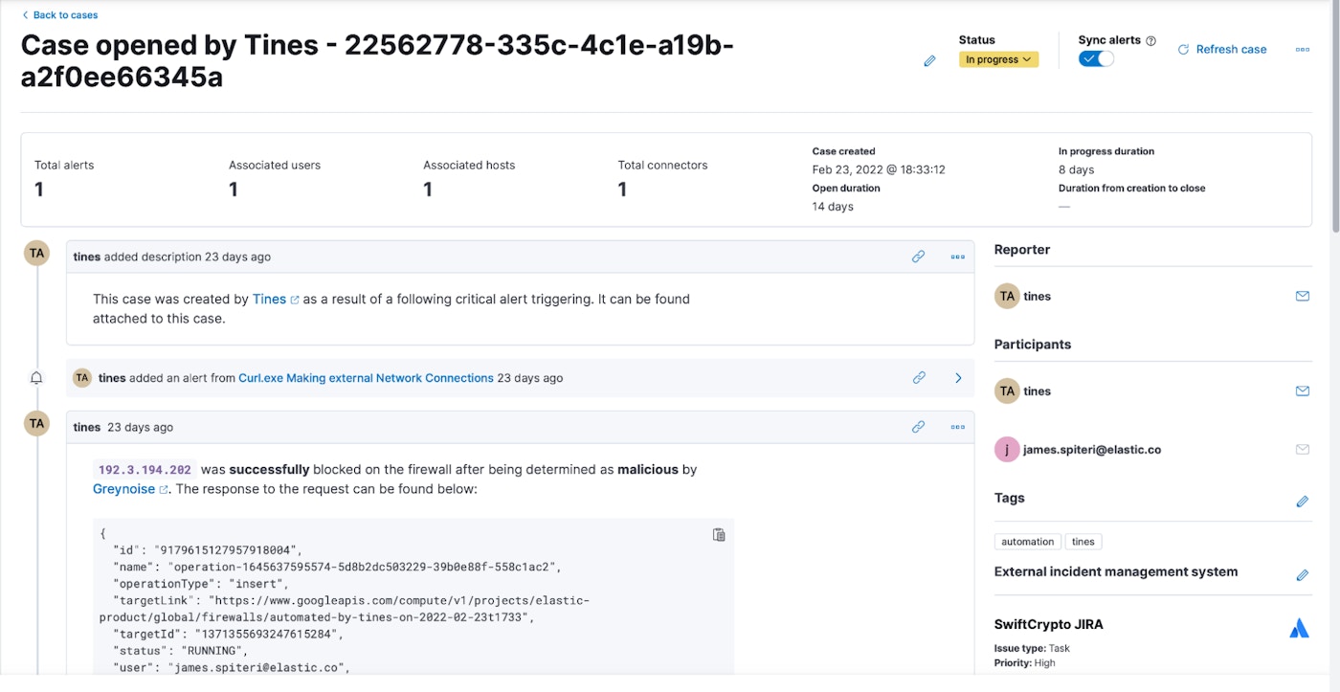Refresh the case
This screenshot has width=1340, height=692.
click(x=1222, y=50)
